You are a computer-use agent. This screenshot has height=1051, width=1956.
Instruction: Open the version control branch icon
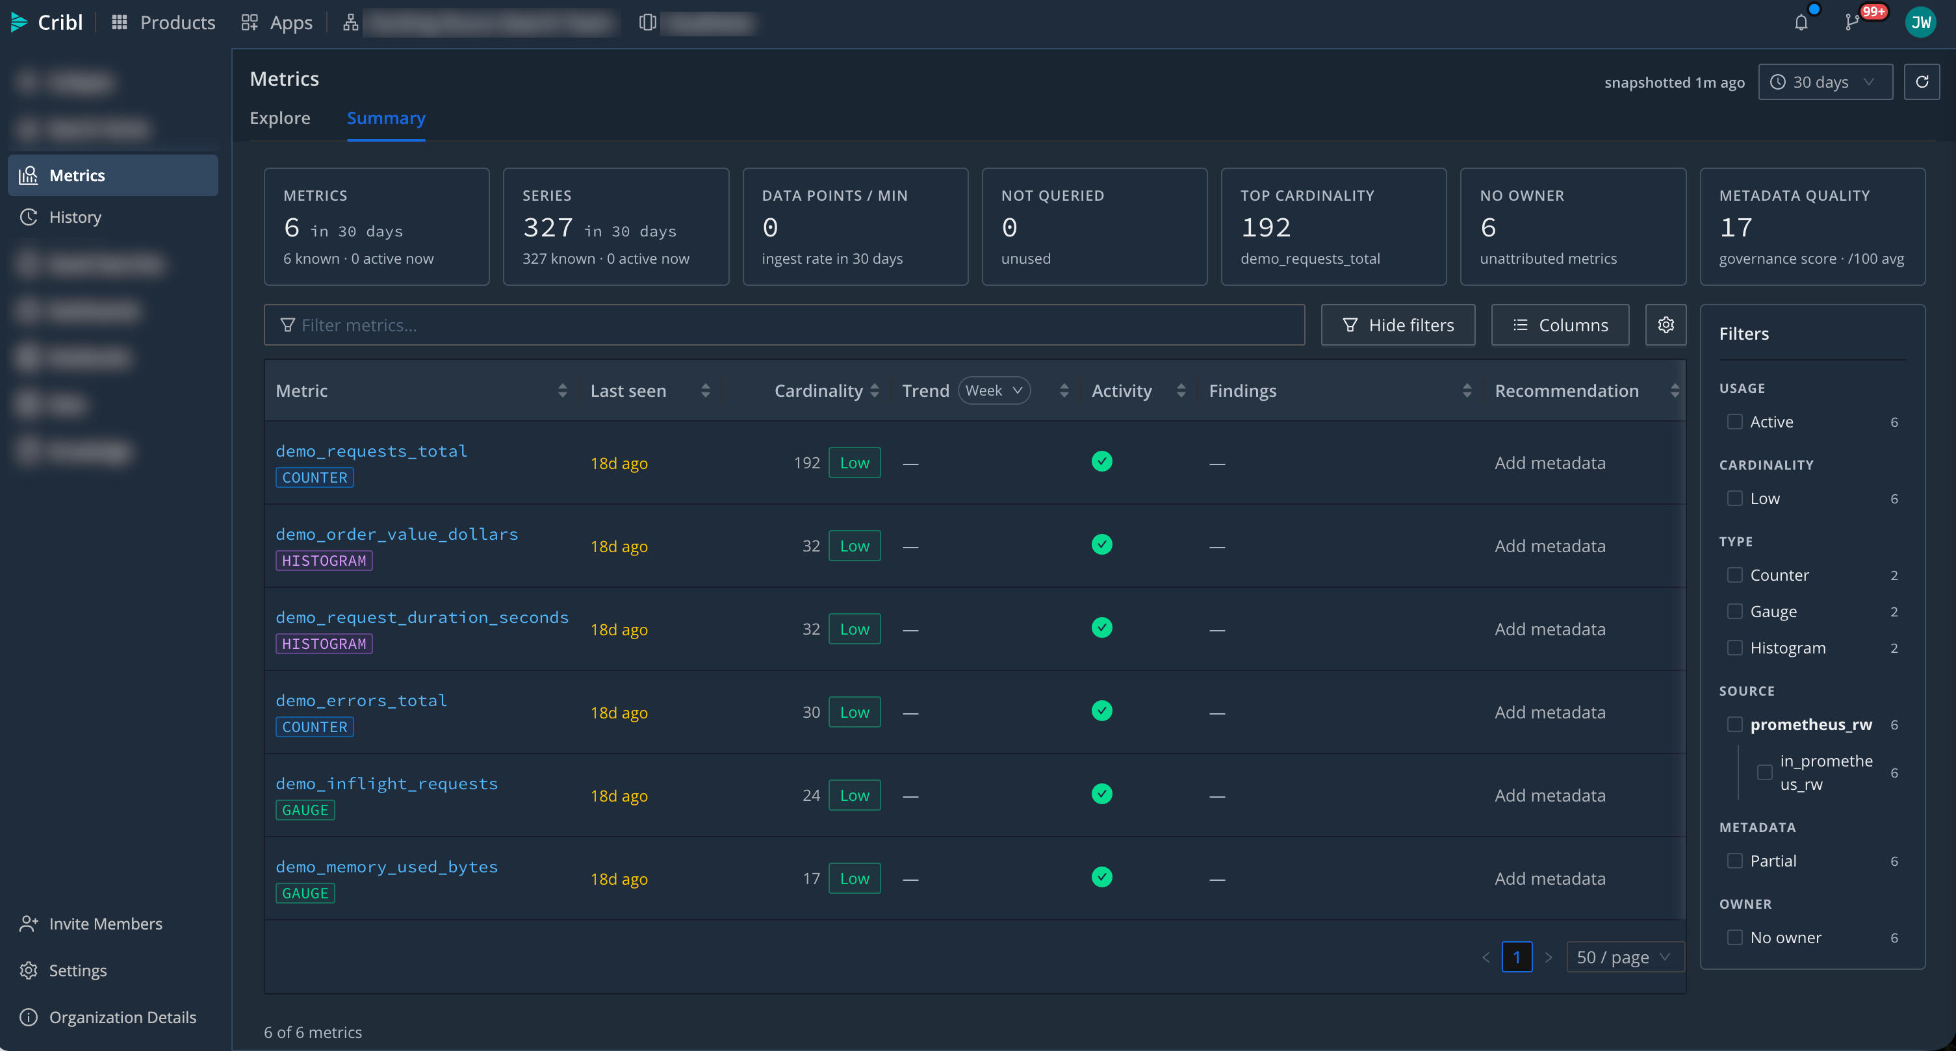[x=1852, y=23]
